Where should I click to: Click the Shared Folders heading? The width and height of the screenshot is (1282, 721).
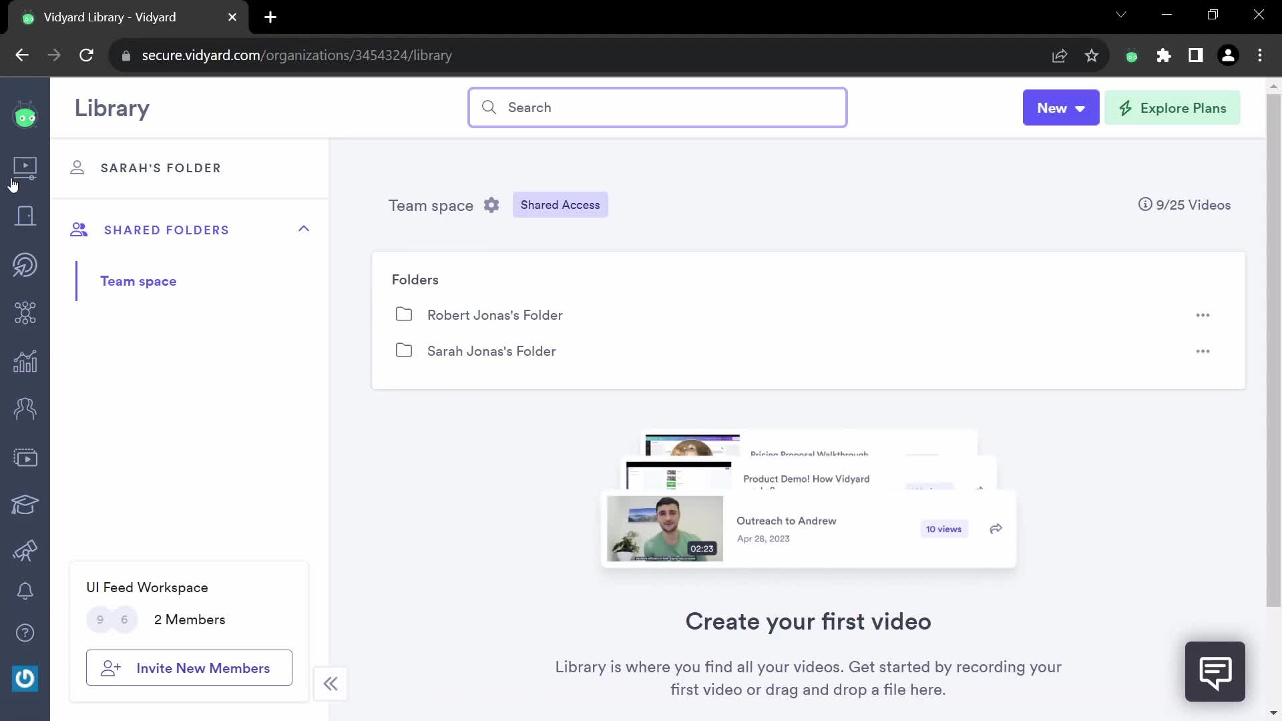tap(166, 230)
